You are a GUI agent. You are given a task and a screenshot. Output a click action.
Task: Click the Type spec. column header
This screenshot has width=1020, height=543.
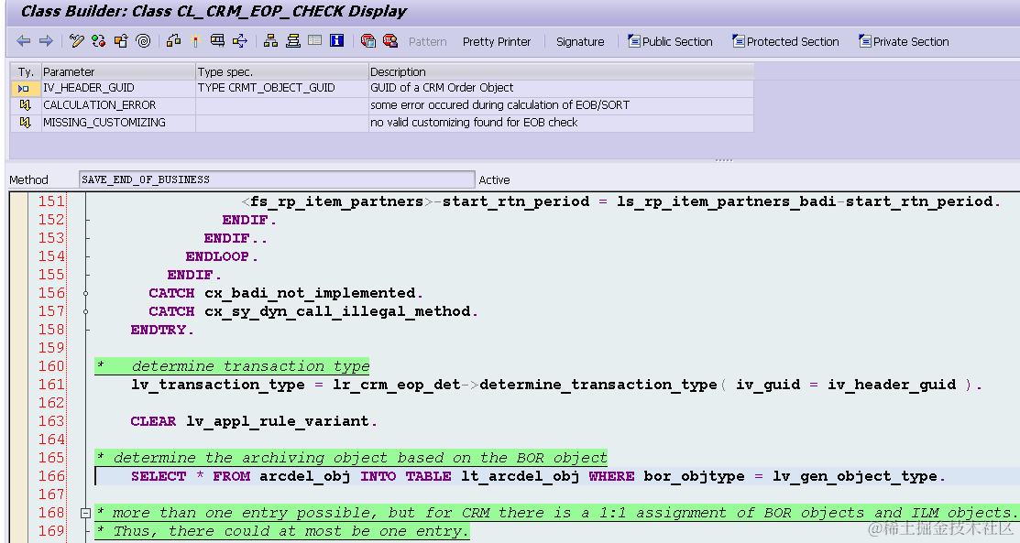pyautogui.click(x=281, y=71)
